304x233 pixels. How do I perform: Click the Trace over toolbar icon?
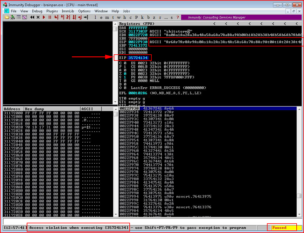tap(74, 17)
